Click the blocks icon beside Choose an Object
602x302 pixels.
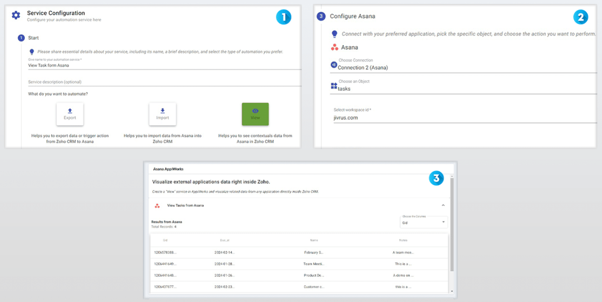334,85
